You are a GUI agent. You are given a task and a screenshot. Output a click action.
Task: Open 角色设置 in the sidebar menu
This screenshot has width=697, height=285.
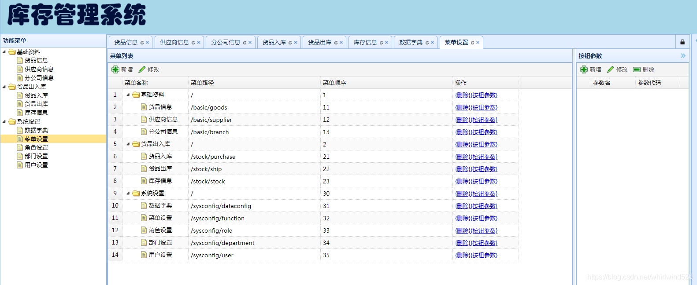point(36,147)
